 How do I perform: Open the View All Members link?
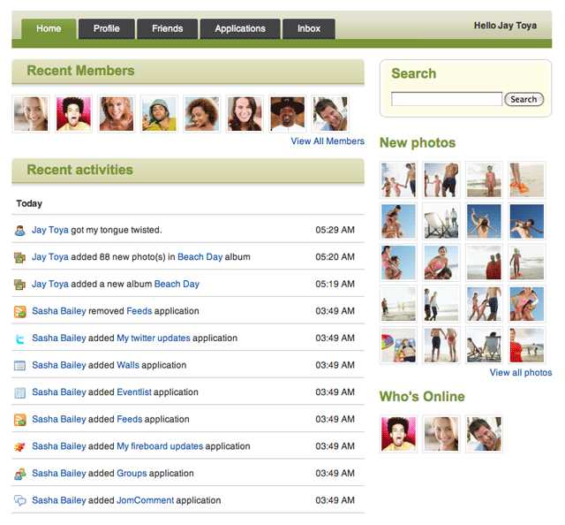point(327,141)
